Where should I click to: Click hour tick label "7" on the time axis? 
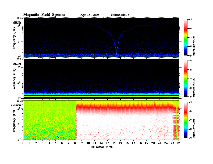[x=69, y=143]
